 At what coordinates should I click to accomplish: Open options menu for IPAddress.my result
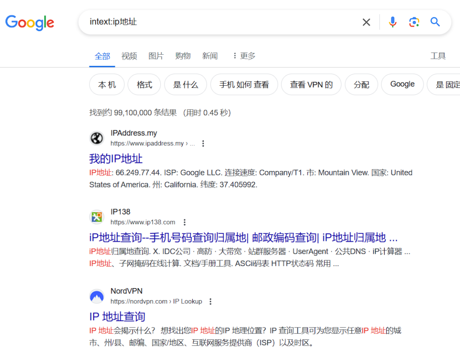click(x=203, y=144)
